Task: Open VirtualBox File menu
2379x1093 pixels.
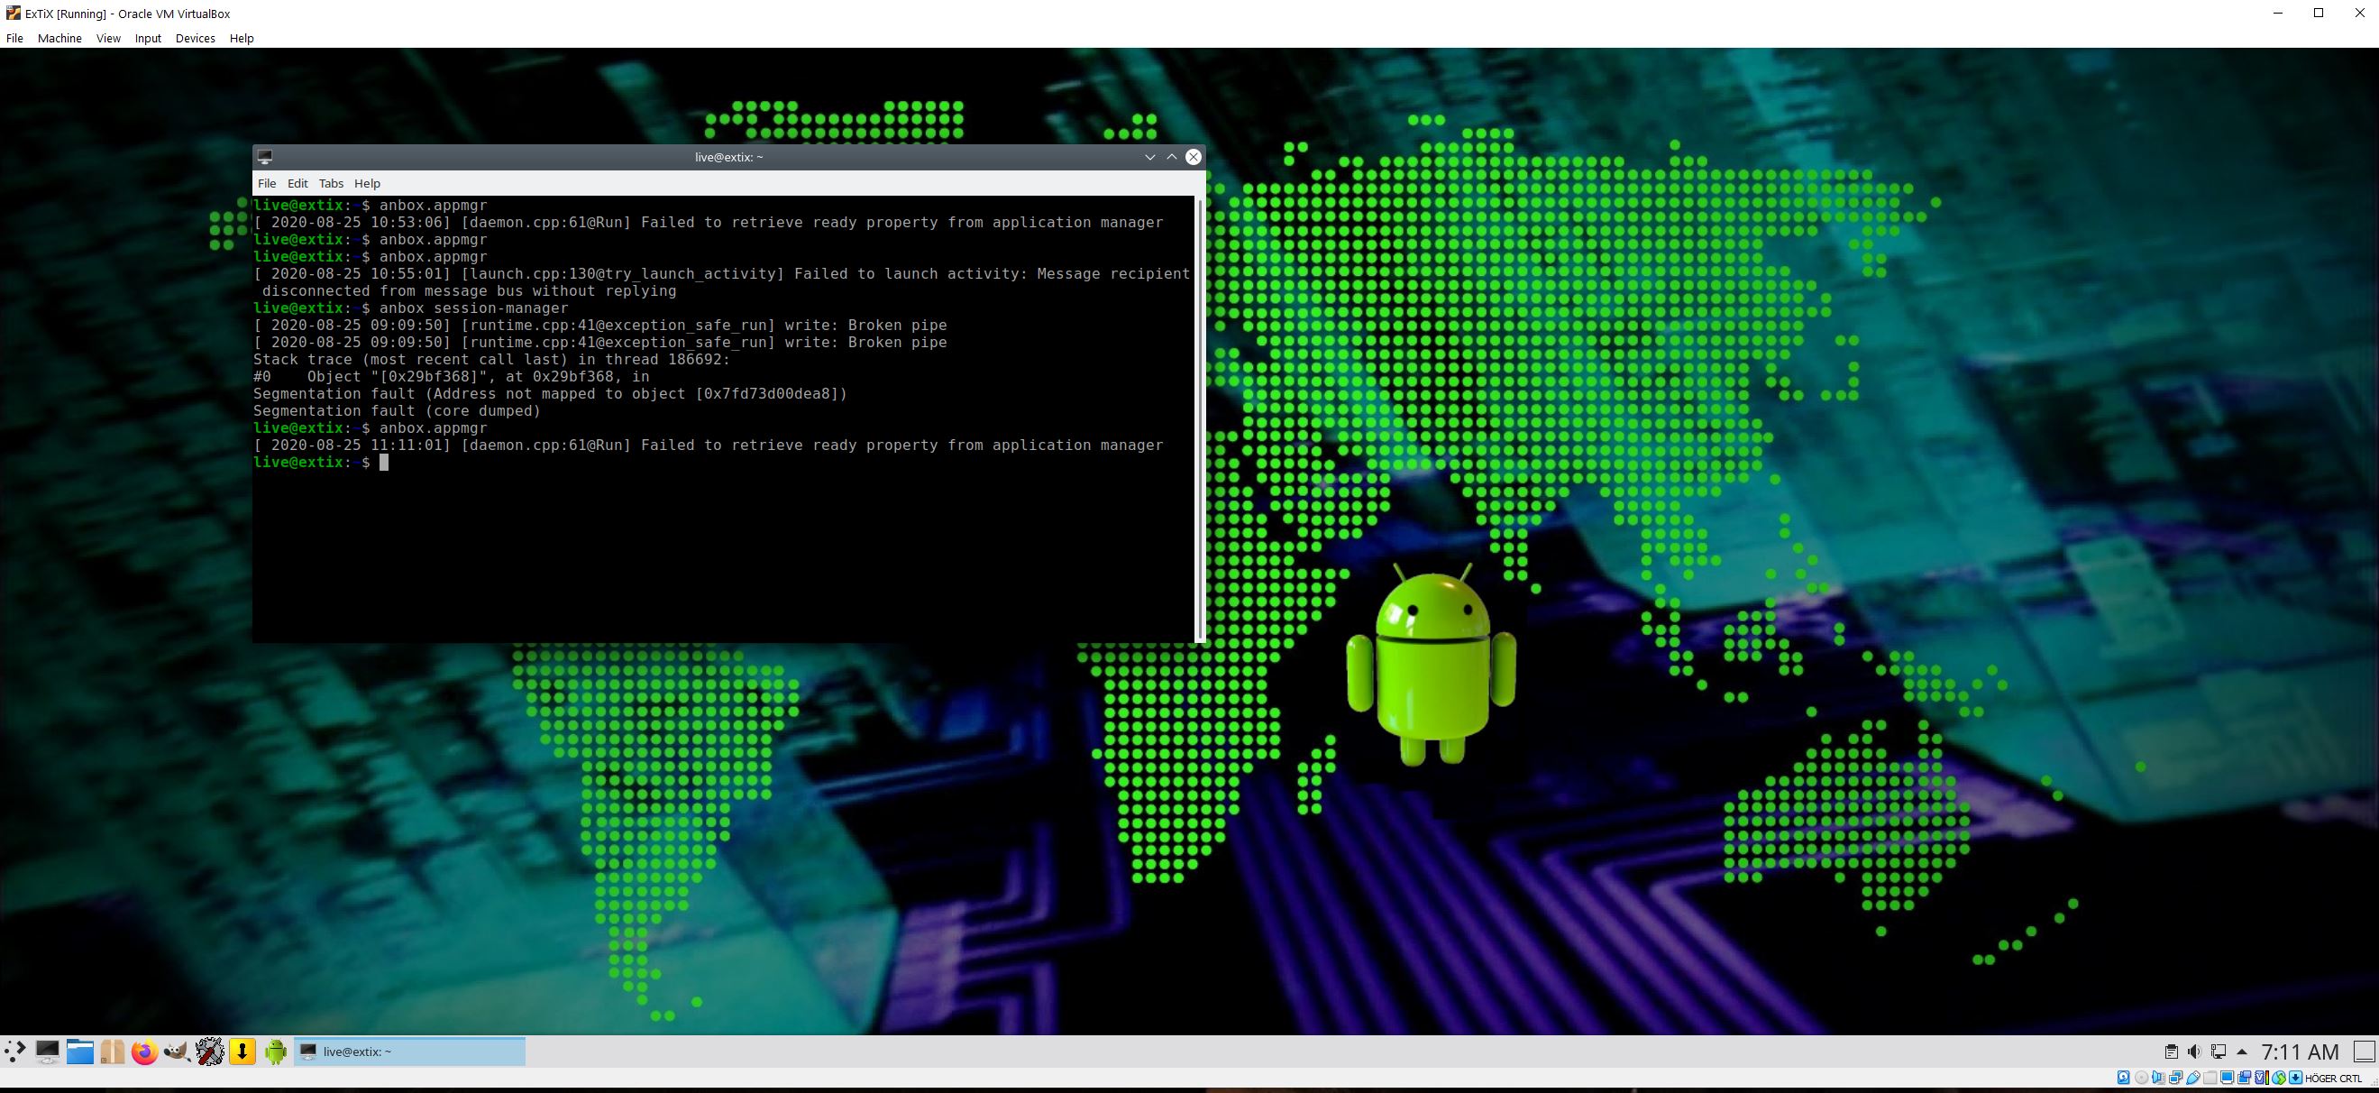Action: pos(14,38)
